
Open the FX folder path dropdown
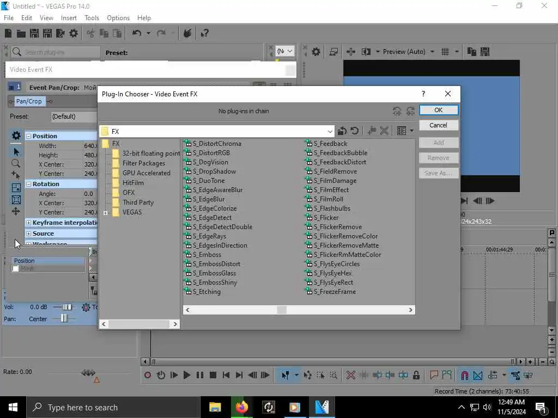(x=330, y=132)
